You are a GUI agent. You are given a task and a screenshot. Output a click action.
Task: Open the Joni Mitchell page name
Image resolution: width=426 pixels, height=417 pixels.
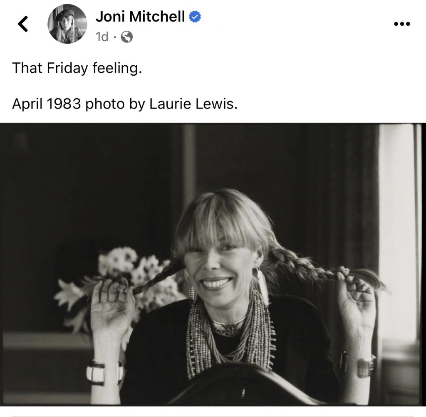pos(140,17)
